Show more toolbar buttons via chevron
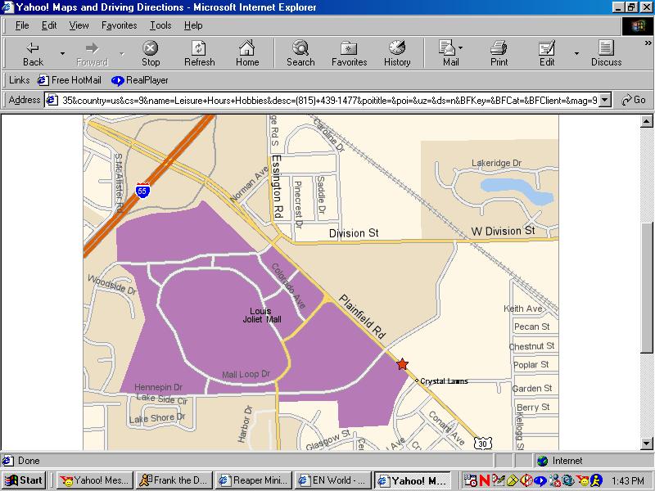Screen dimensions: 655x491 648,43
